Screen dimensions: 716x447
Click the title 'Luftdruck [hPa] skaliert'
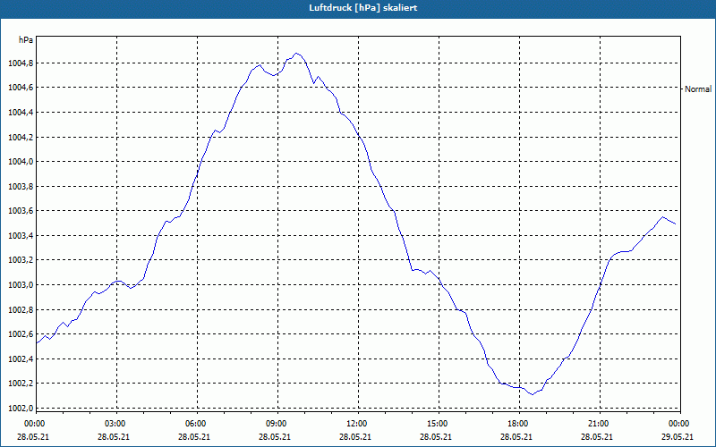tap(363, 8)
